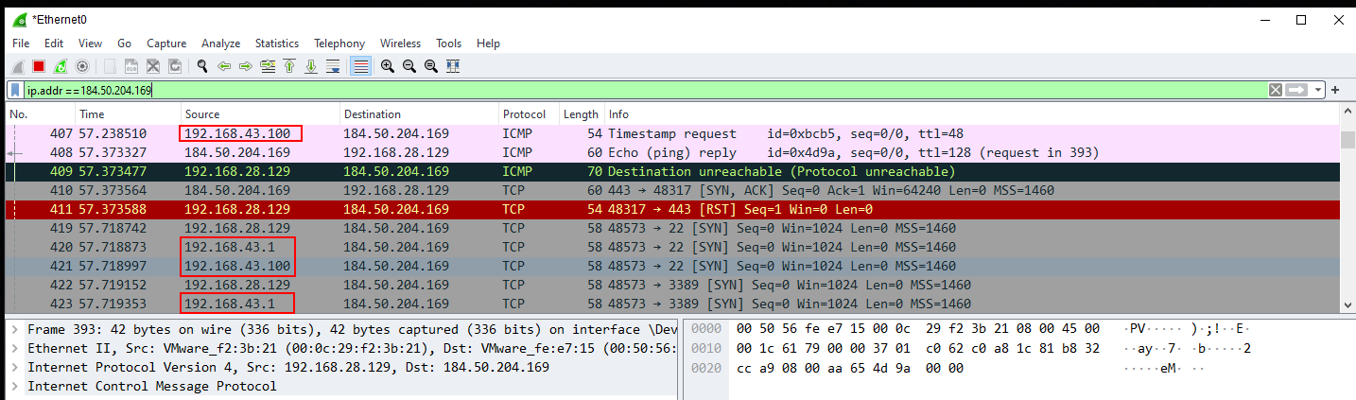Image resolution: width=1356 pixels, height=400 pixels.
Task: Zoom in on packet list text
Action: click(388, 66)
